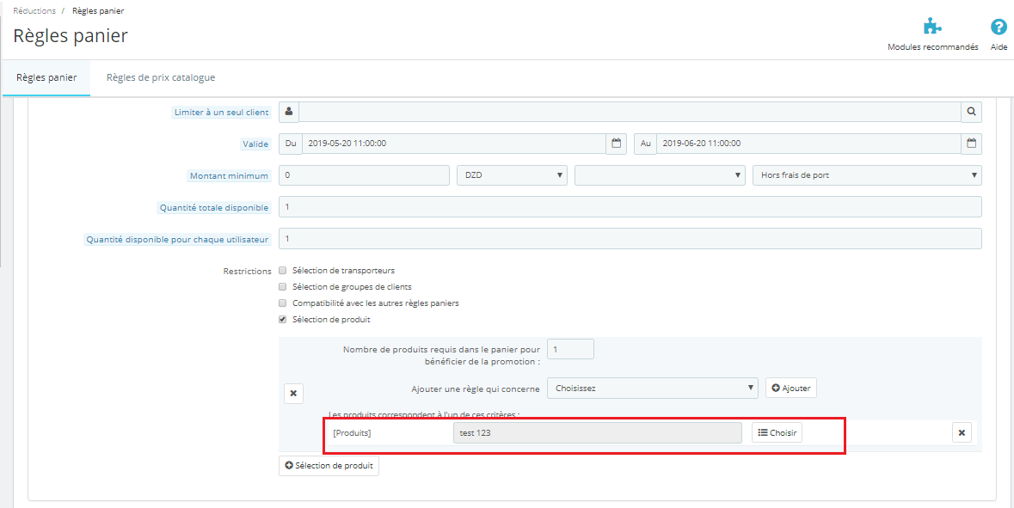
Task: Click Quantité disponible pour chaque utilisateur field
Action: [630, 238]
